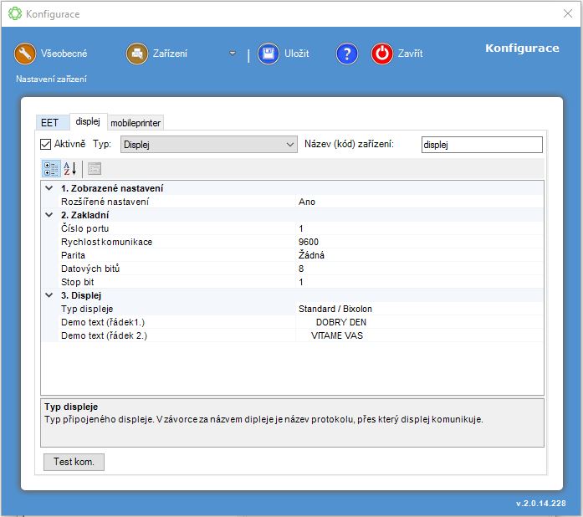Click the Název (kód) zařízení input field
Viewport: 583px width, 517px height.
(x=482, y=145)
